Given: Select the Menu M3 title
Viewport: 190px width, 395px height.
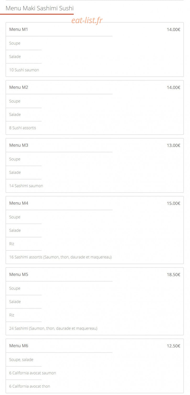Looking at the screenshot, I should click(19, 145).
